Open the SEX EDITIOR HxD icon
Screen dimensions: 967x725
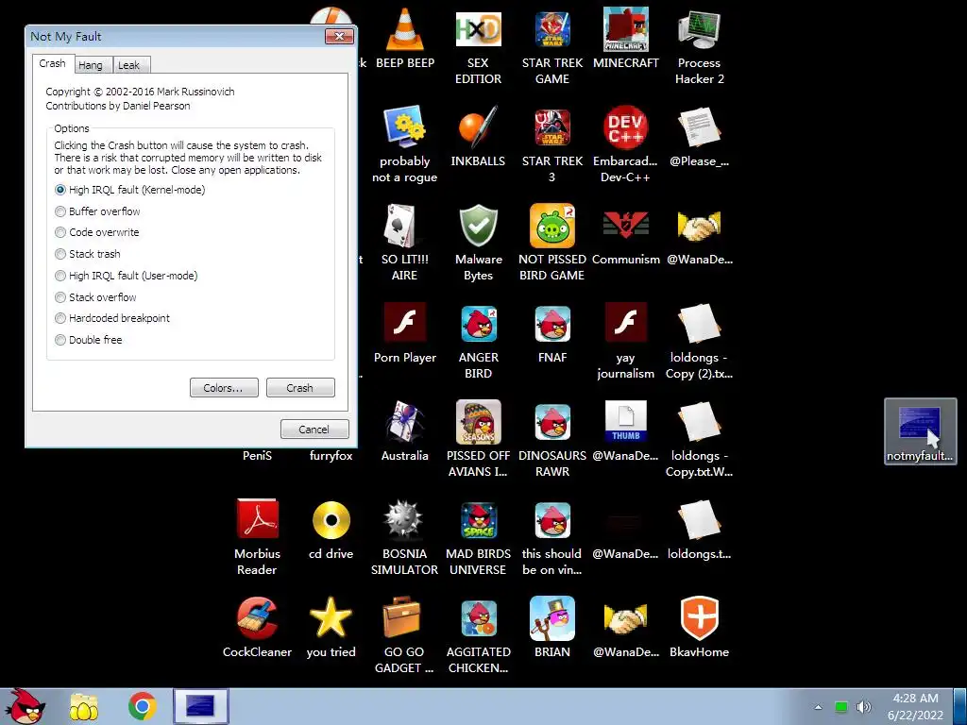(x=478, y=46)
